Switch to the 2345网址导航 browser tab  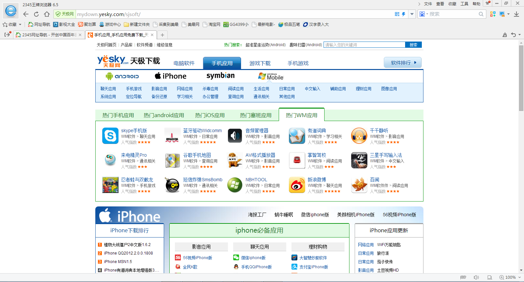point(48,35)
